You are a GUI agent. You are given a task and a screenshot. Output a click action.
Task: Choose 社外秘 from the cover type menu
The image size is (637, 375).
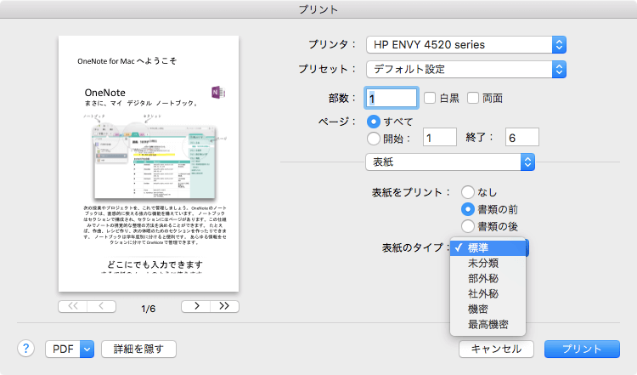488,294
